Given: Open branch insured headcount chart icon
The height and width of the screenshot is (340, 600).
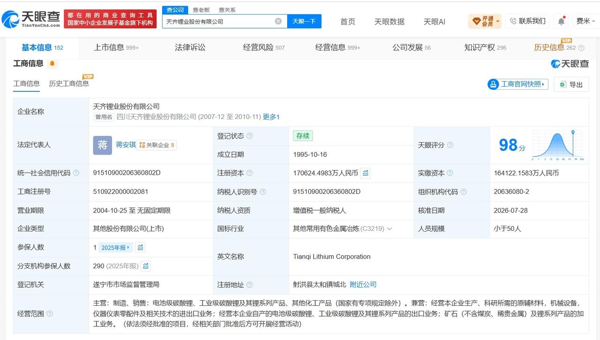Looking at the screenshot, I should [x=146, y=266].
